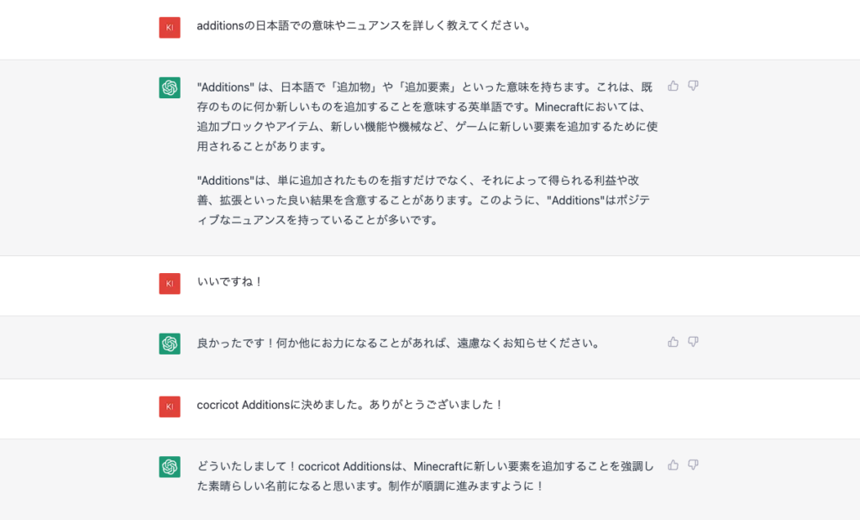Select the user question about additionsの日本語での意味
860x520 pixels.
click(x=364, y=26)
